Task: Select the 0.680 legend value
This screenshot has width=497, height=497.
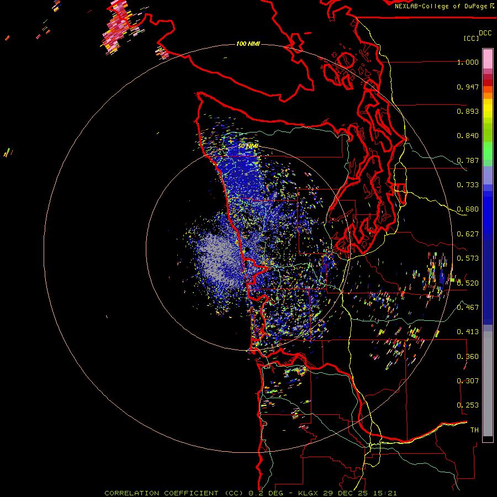Action: [468, 209]
